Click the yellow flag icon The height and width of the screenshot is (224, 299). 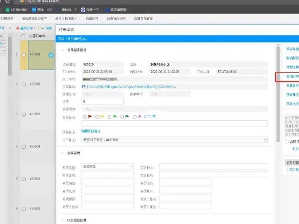102,116
